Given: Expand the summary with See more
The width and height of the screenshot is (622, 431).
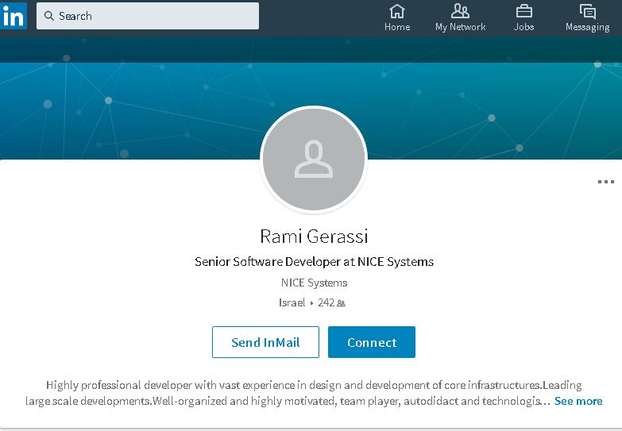Looking at the screenshot, I should (x=578, y=401).
